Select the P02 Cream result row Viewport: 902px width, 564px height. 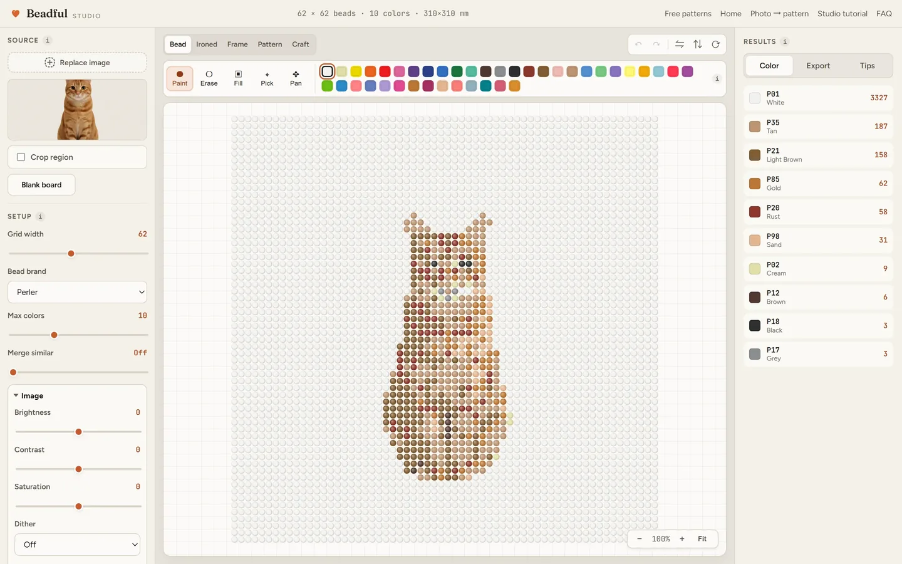(818, 269)
